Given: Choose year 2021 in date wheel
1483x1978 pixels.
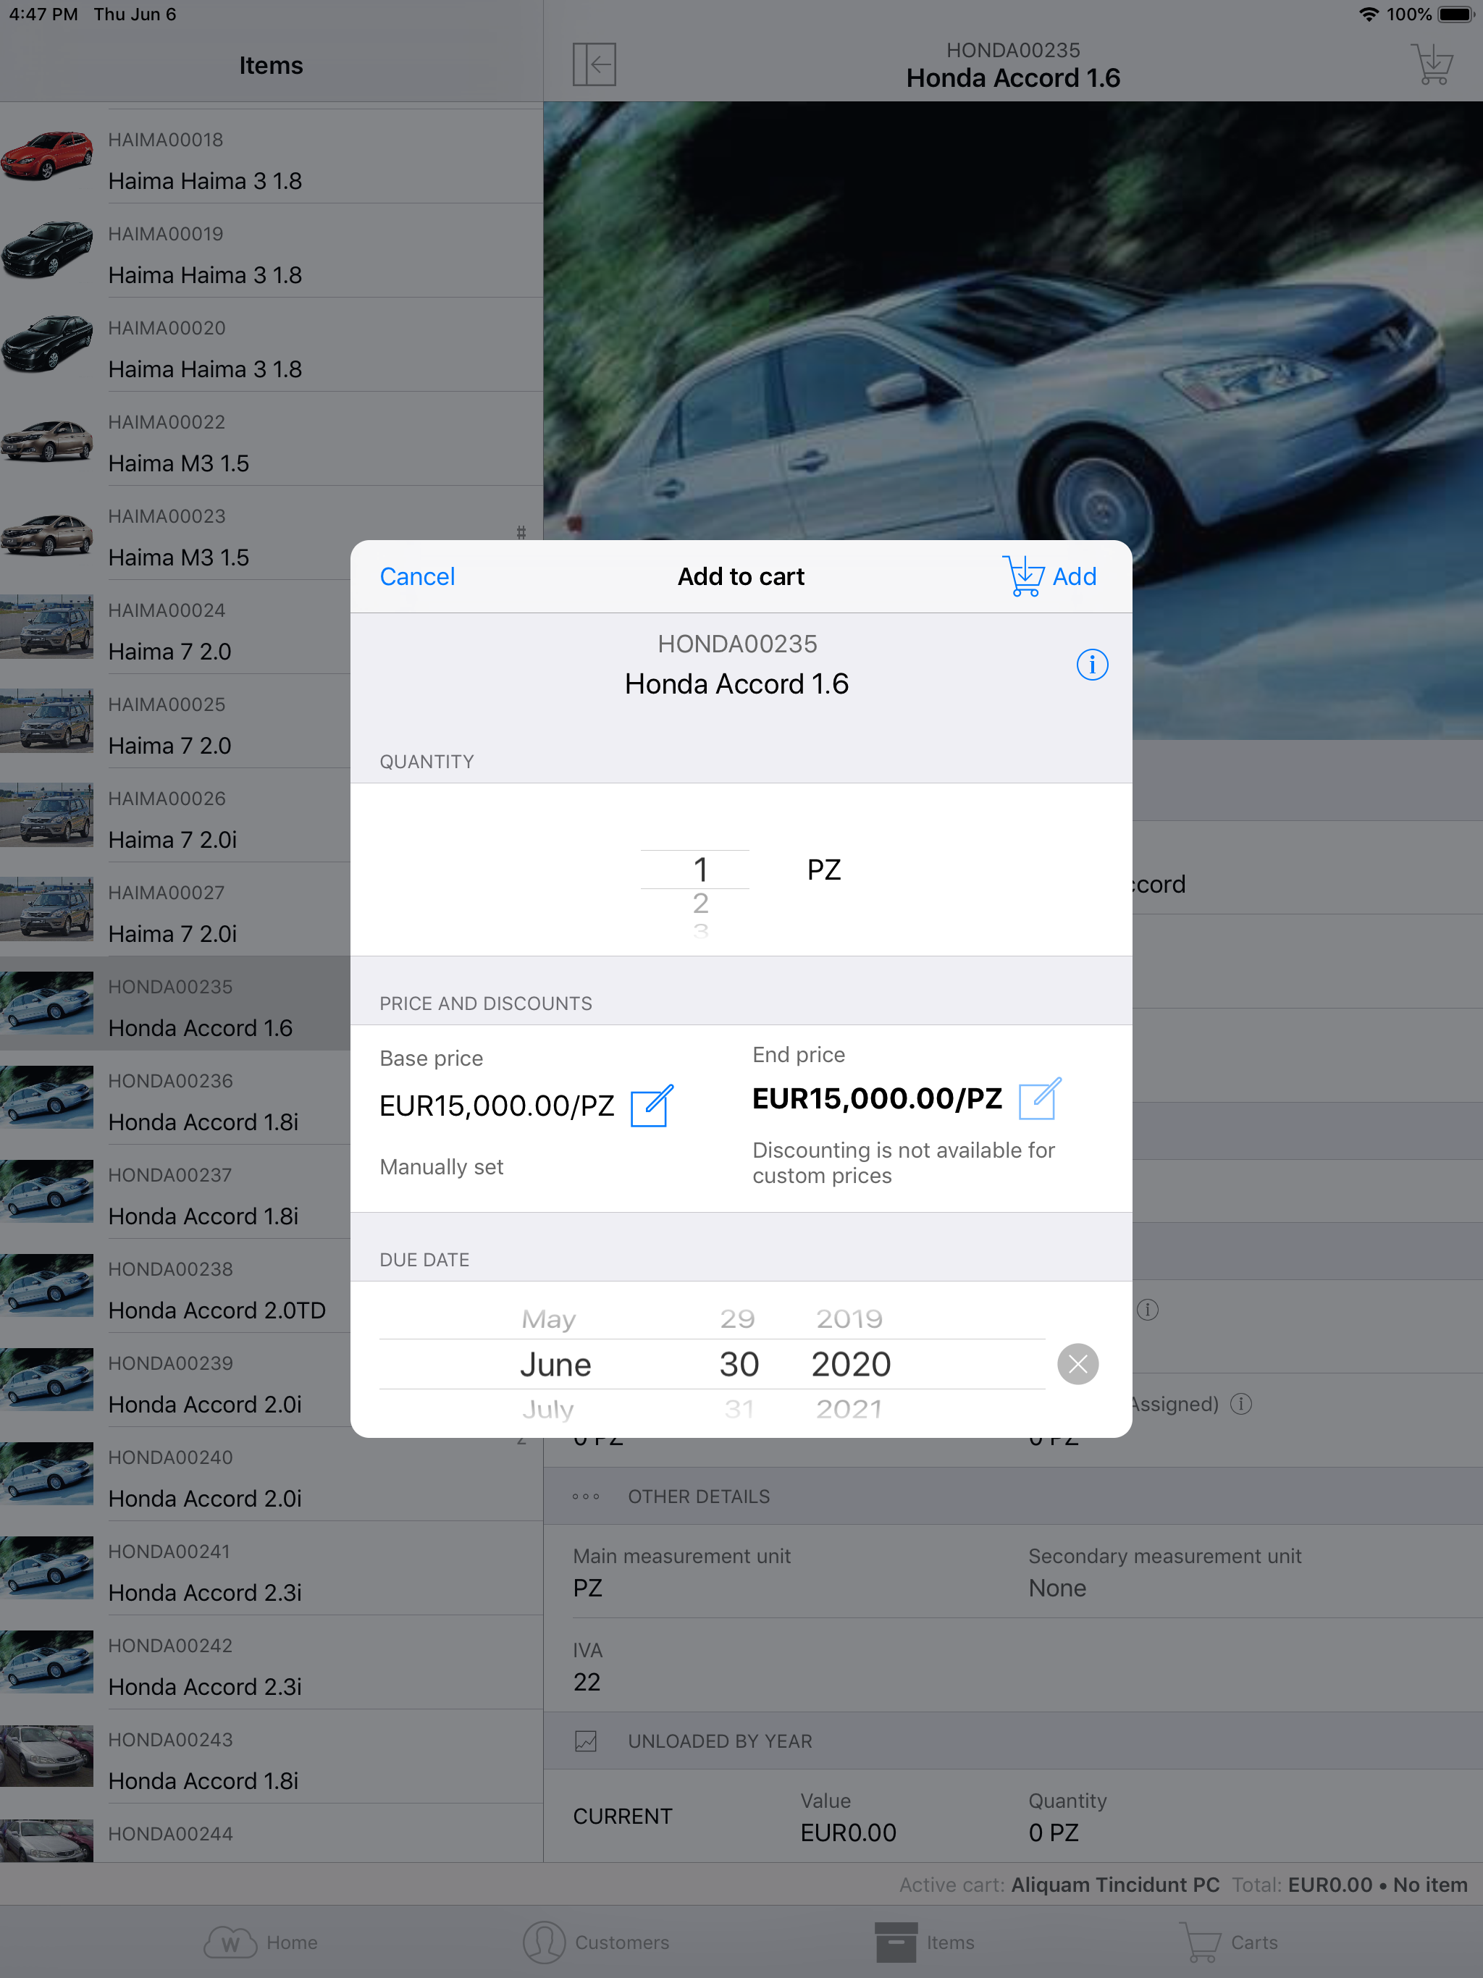Looking at the screenshot, I should pos(849,1409).
